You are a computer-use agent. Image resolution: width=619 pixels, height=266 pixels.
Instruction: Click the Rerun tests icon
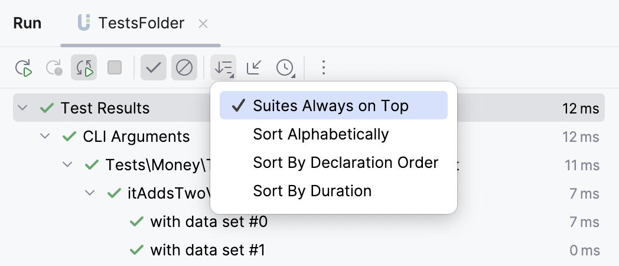(24, 68)
